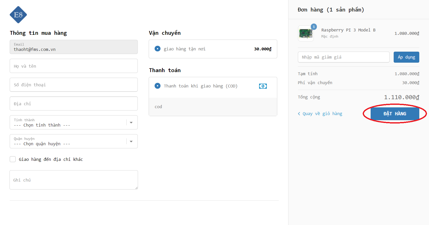The image size is (429, 225).
Task: Click the Email field with thaoht@fms.com.vn
Action: click(x=74, y=47)
